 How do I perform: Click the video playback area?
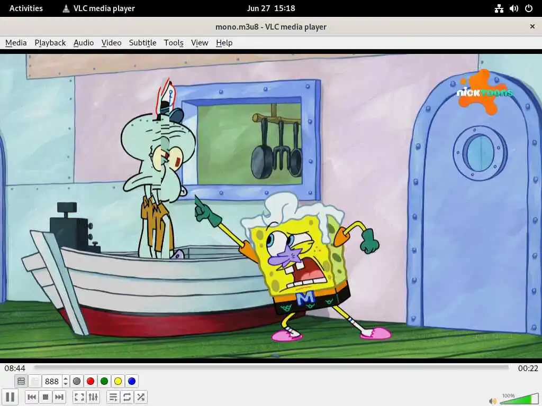(x=271, y=206)
